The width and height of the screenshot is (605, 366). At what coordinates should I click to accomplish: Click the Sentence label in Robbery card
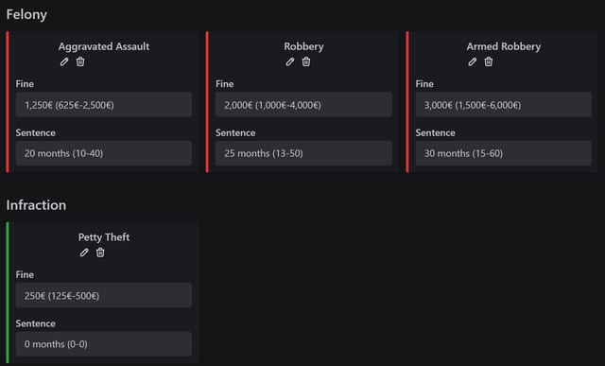pos(235,132)
